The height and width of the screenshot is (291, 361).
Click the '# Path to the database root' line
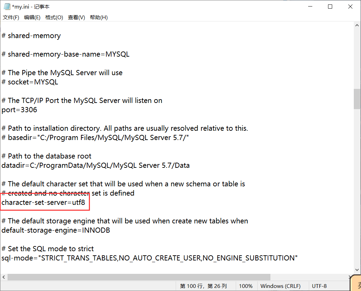coord(46,156)
